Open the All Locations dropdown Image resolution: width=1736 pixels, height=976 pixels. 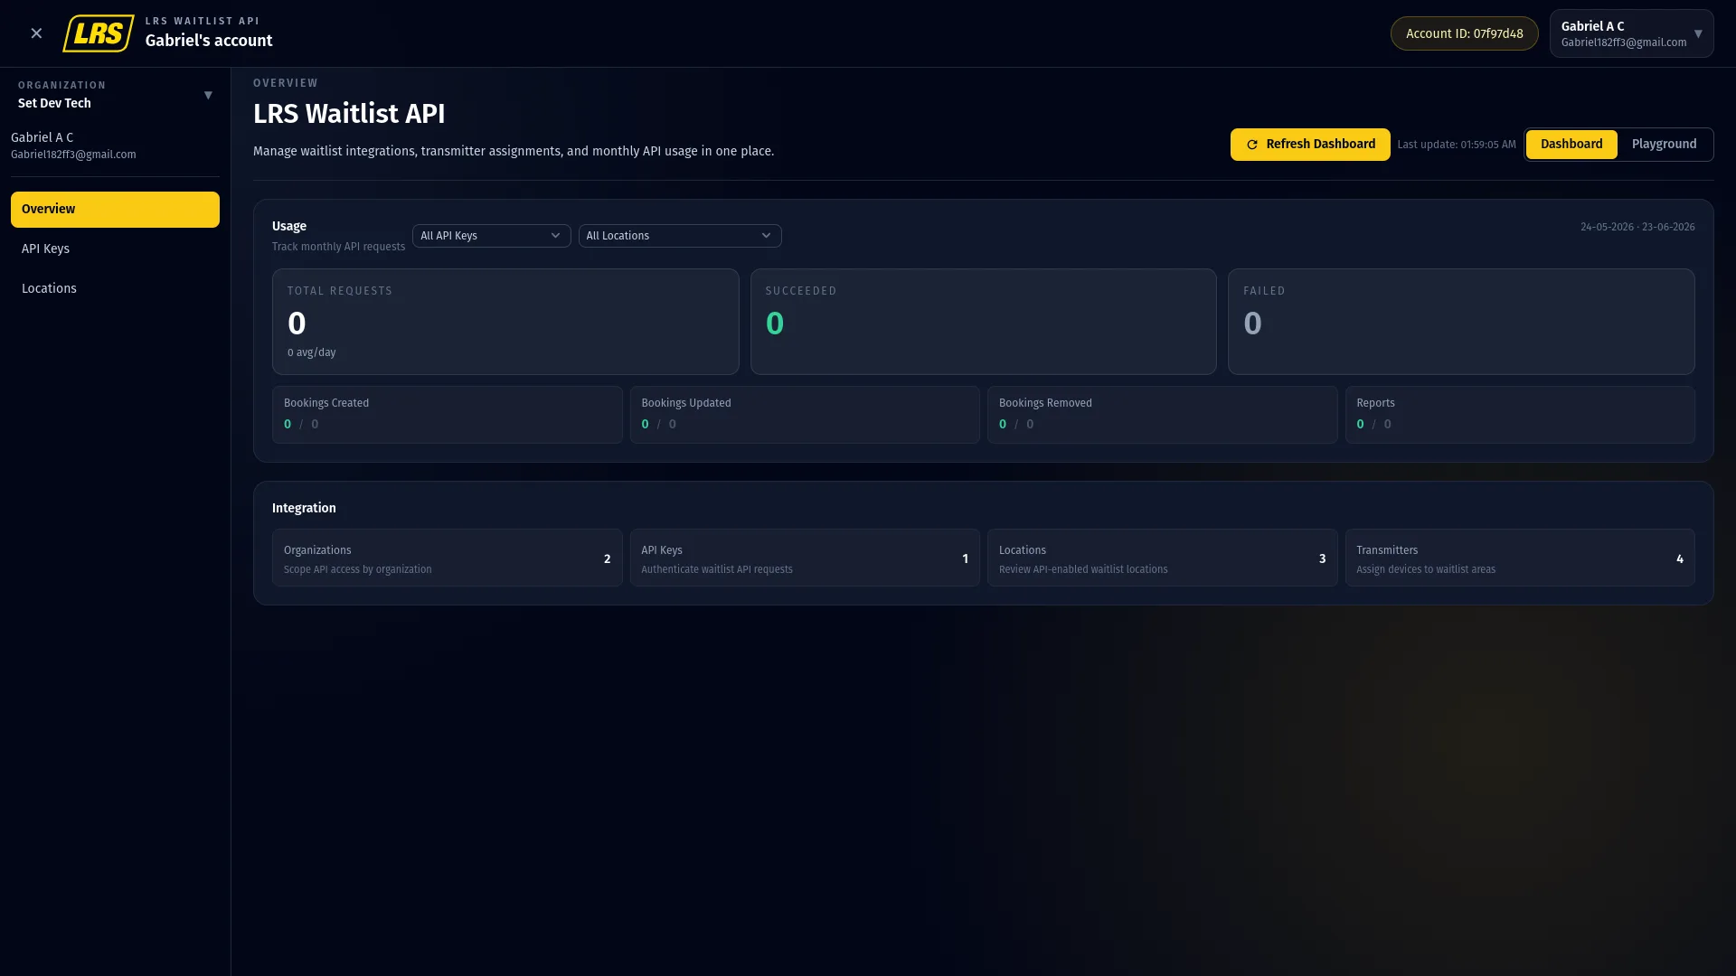tap(680, 236)
